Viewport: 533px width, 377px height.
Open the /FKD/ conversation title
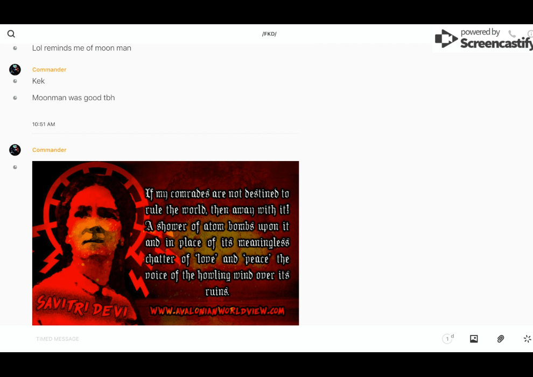point(269,34)
